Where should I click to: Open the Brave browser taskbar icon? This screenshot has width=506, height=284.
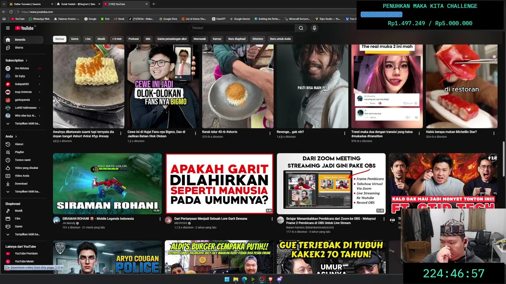point(270,279)
